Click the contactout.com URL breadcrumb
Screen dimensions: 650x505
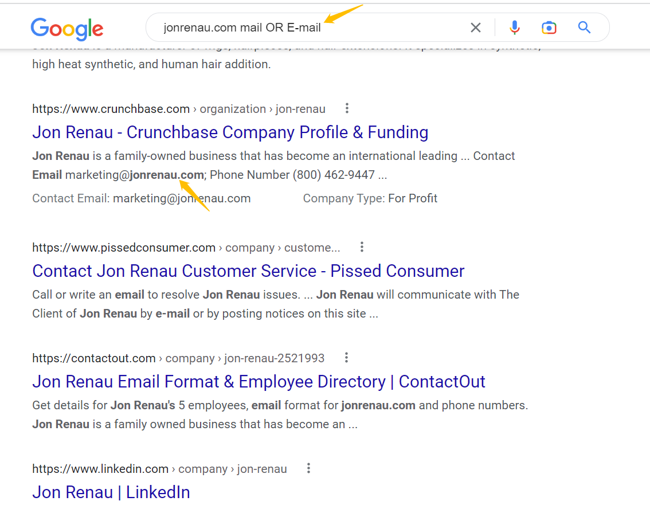(178, 358)
